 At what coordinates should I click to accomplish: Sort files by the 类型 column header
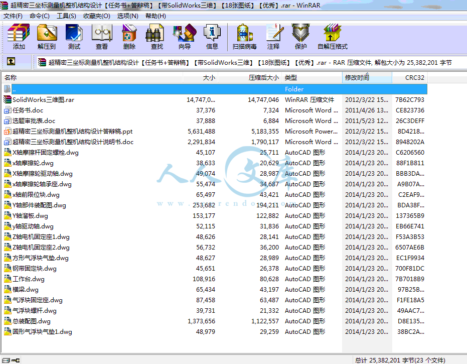coord(312,77)
